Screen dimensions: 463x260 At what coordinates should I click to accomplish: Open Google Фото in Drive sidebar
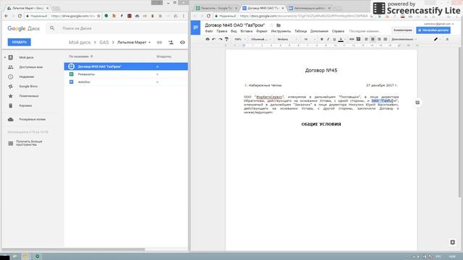pyautogui.click(x=28, y=87)
